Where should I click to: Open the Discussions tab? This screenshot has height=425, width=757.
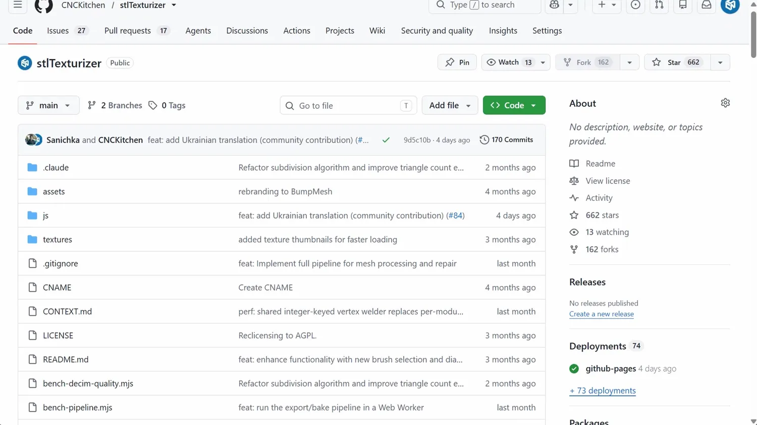(x=247, y=31)
